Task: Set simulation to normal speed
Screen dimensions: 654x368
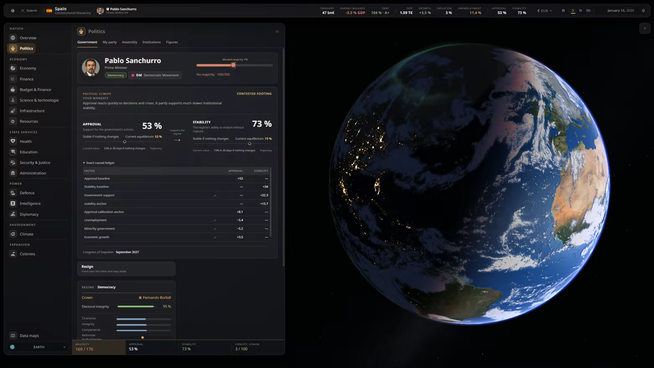Action: point(573,10)
